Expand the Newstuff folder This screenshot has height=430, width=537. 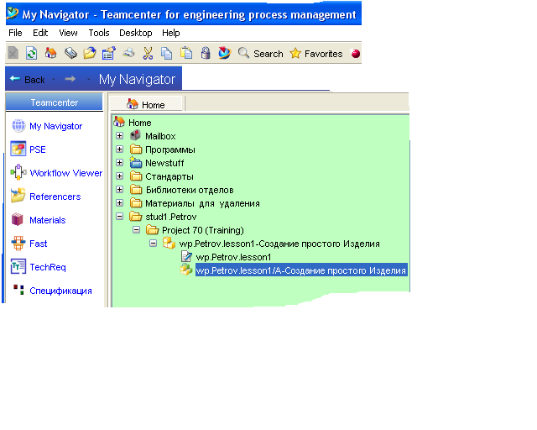point(119,163)
